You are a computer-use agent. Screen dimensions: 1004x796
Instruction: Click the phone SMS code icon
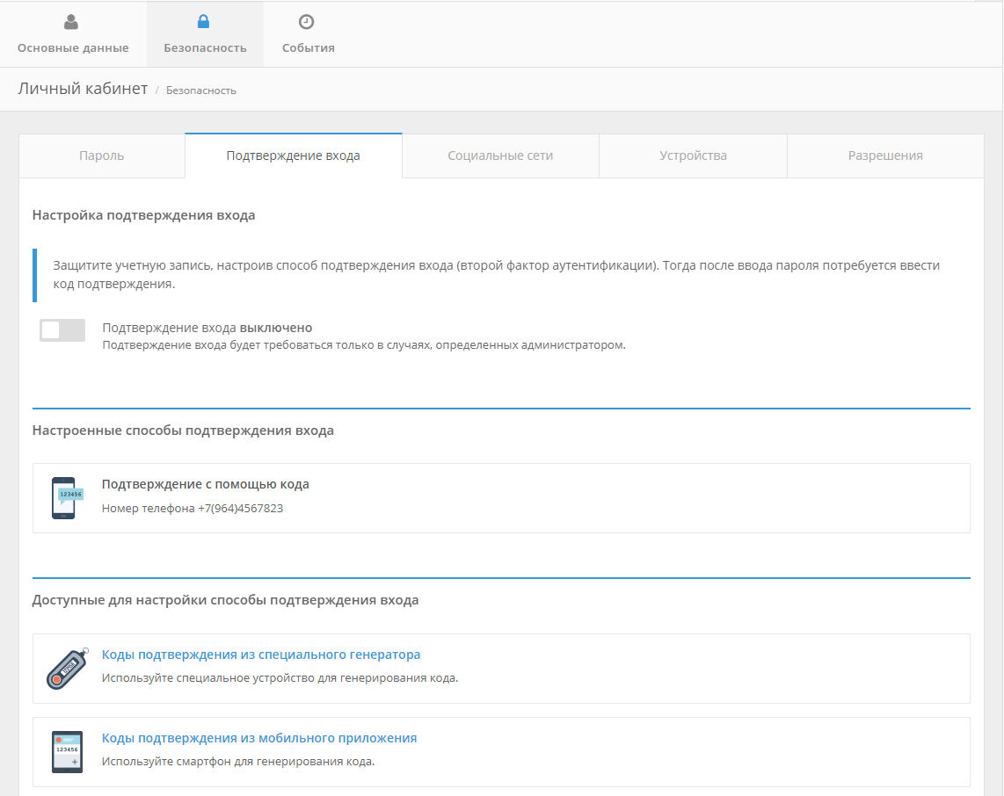click(66, 497)
